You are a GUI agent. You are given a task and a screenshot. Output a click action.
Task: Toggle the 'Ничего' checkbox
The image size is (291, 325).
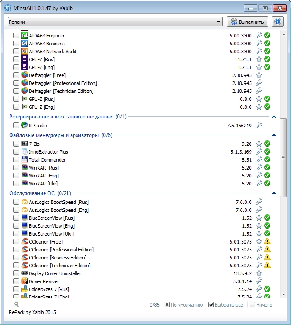pyautogui.click(x=252, y=305)
